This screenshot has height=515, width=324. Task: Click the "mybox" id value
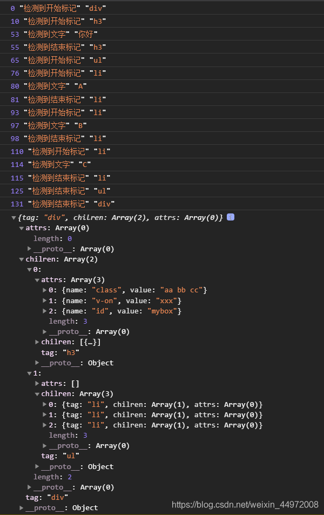pos(162,311)
